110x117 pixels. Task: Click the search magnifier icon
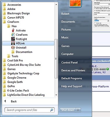point(52,110)
